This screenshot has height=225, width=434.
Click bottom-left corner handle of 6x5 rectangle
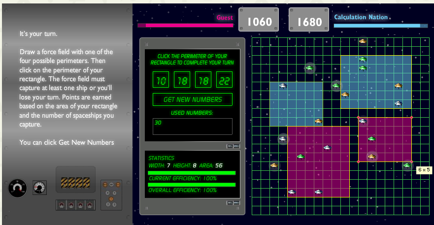point(359,161)
